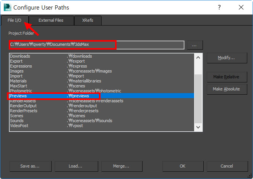Click the help question mark icon
This screenshot has height=179, width=253.
click(219, 7)
